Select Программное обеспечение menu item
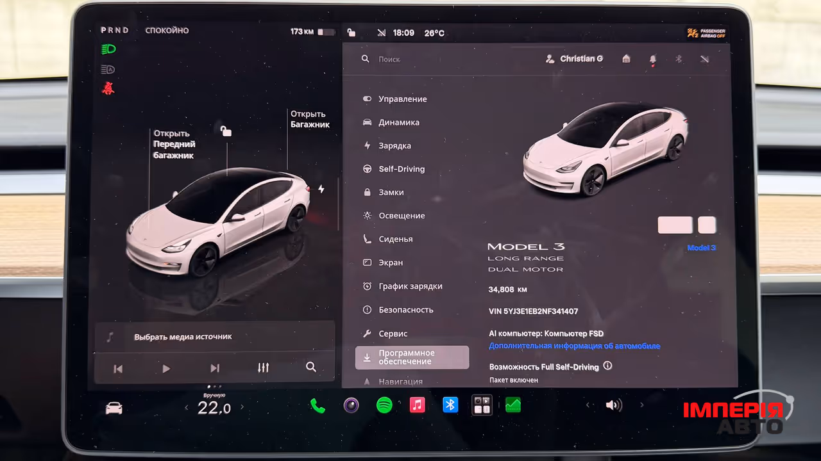This screenshot has width=821, height=461. pos(412,357)
